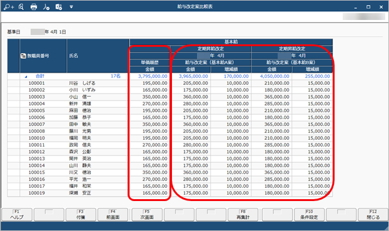389x231 pixels.
Task: Select employee number 100008
Action: [37, 131]
